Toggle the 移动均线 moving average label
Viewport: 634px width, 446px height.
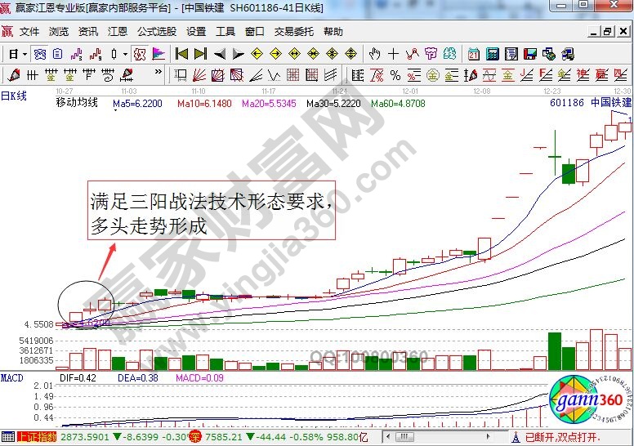[x=77, y=104]
